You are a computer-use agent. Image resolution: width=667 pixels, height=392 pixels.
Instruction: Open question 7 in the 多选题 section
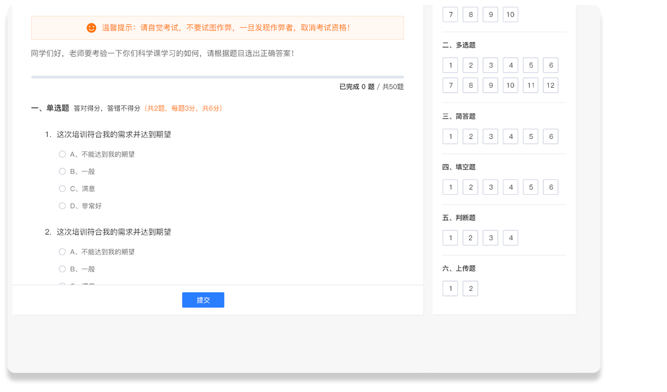click(450, 85)
